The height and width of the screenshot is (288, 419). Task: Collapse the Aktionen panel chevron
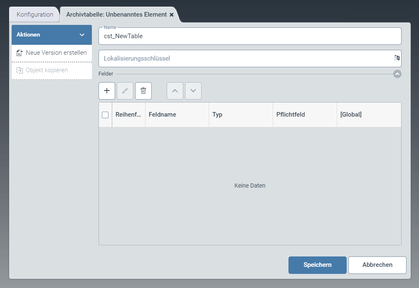click(x=82, y=35)
